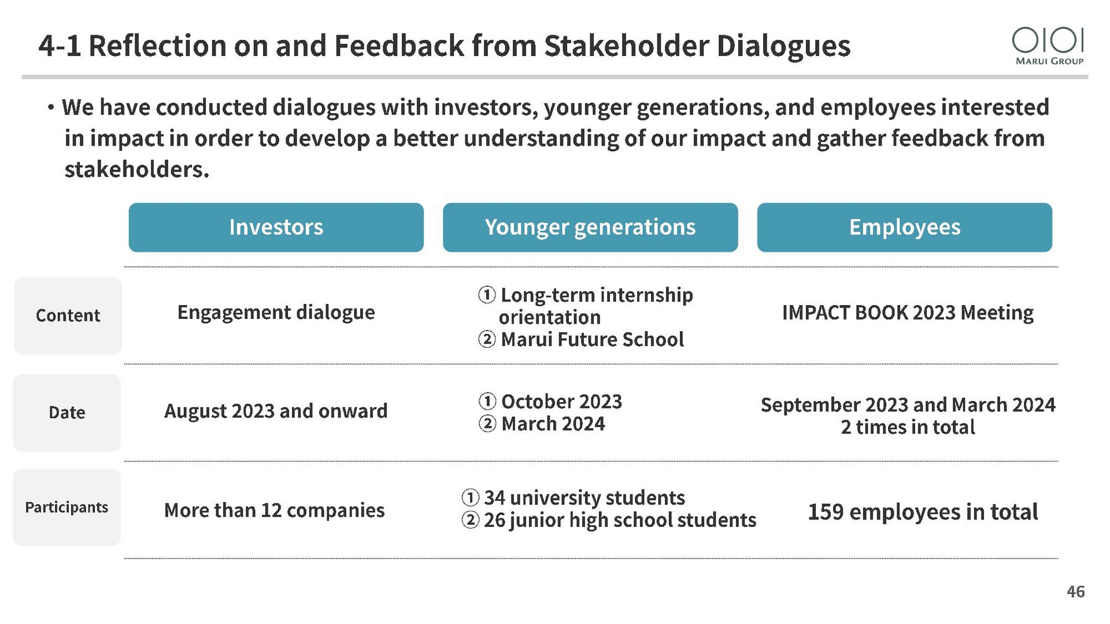The height and width of the screenshot is (624, 1110).
Task: Click 34 university students item
Action: point(573,497)
